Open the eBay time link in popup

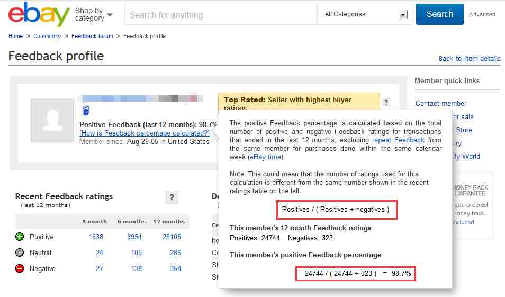[266, 157]
